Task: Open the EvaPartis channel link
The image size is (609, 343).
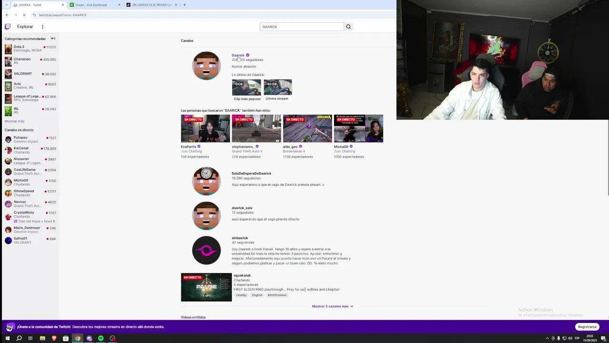Action: pyautogui.click(x=188, y=147)
